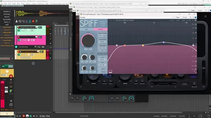Click the transport Play button
Screen dimensions: 211x118
click(x=27, y=116)
